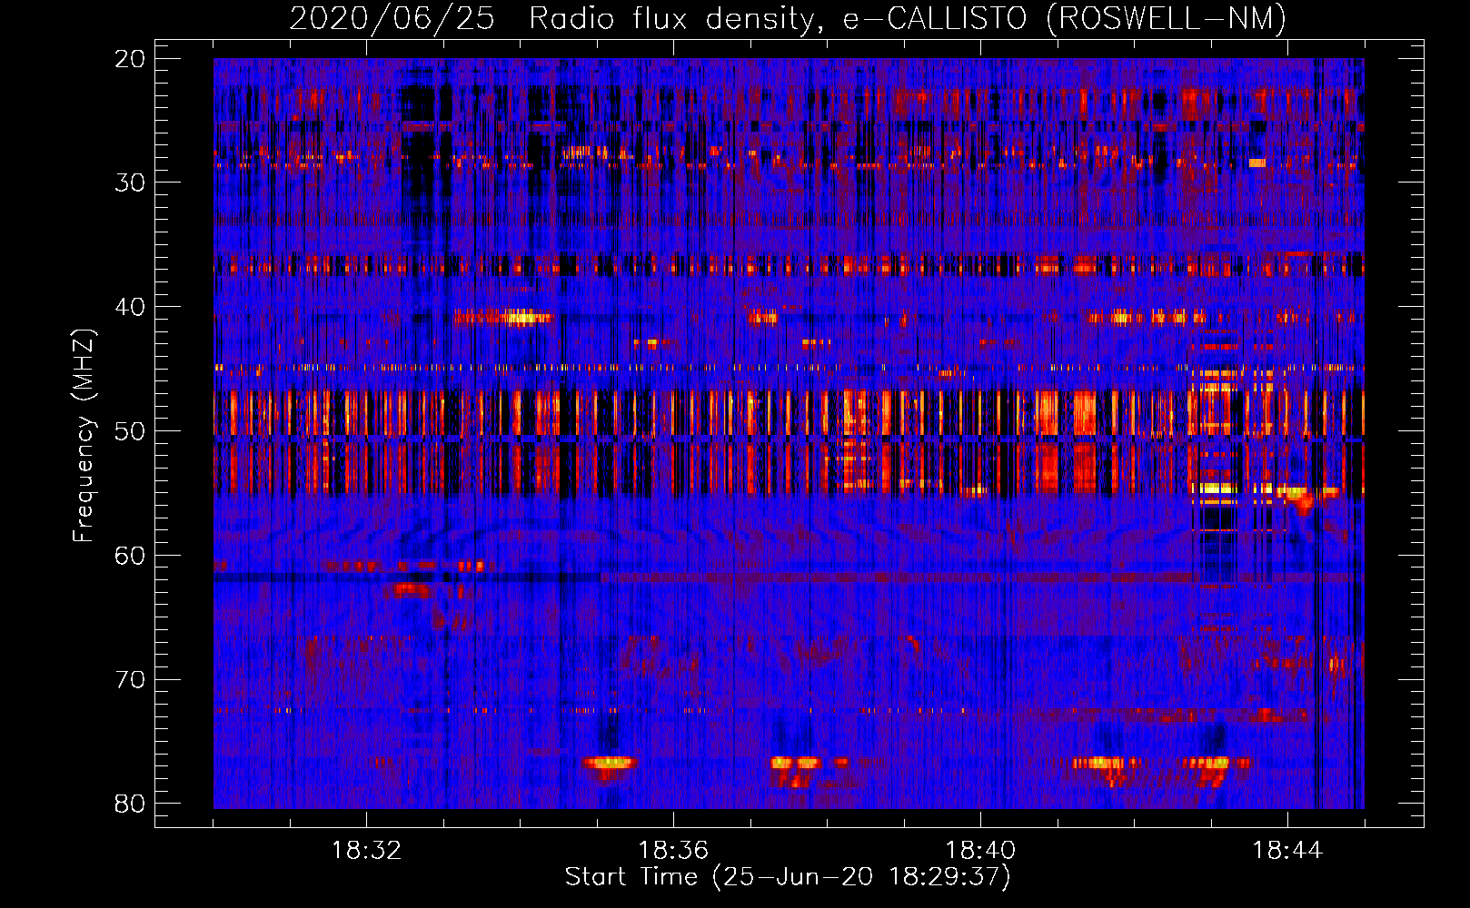Click the 'Start Time (25-Jun-20 18:29:37)' label
This screenshot has height=908, width=1470.
(788, 877)
